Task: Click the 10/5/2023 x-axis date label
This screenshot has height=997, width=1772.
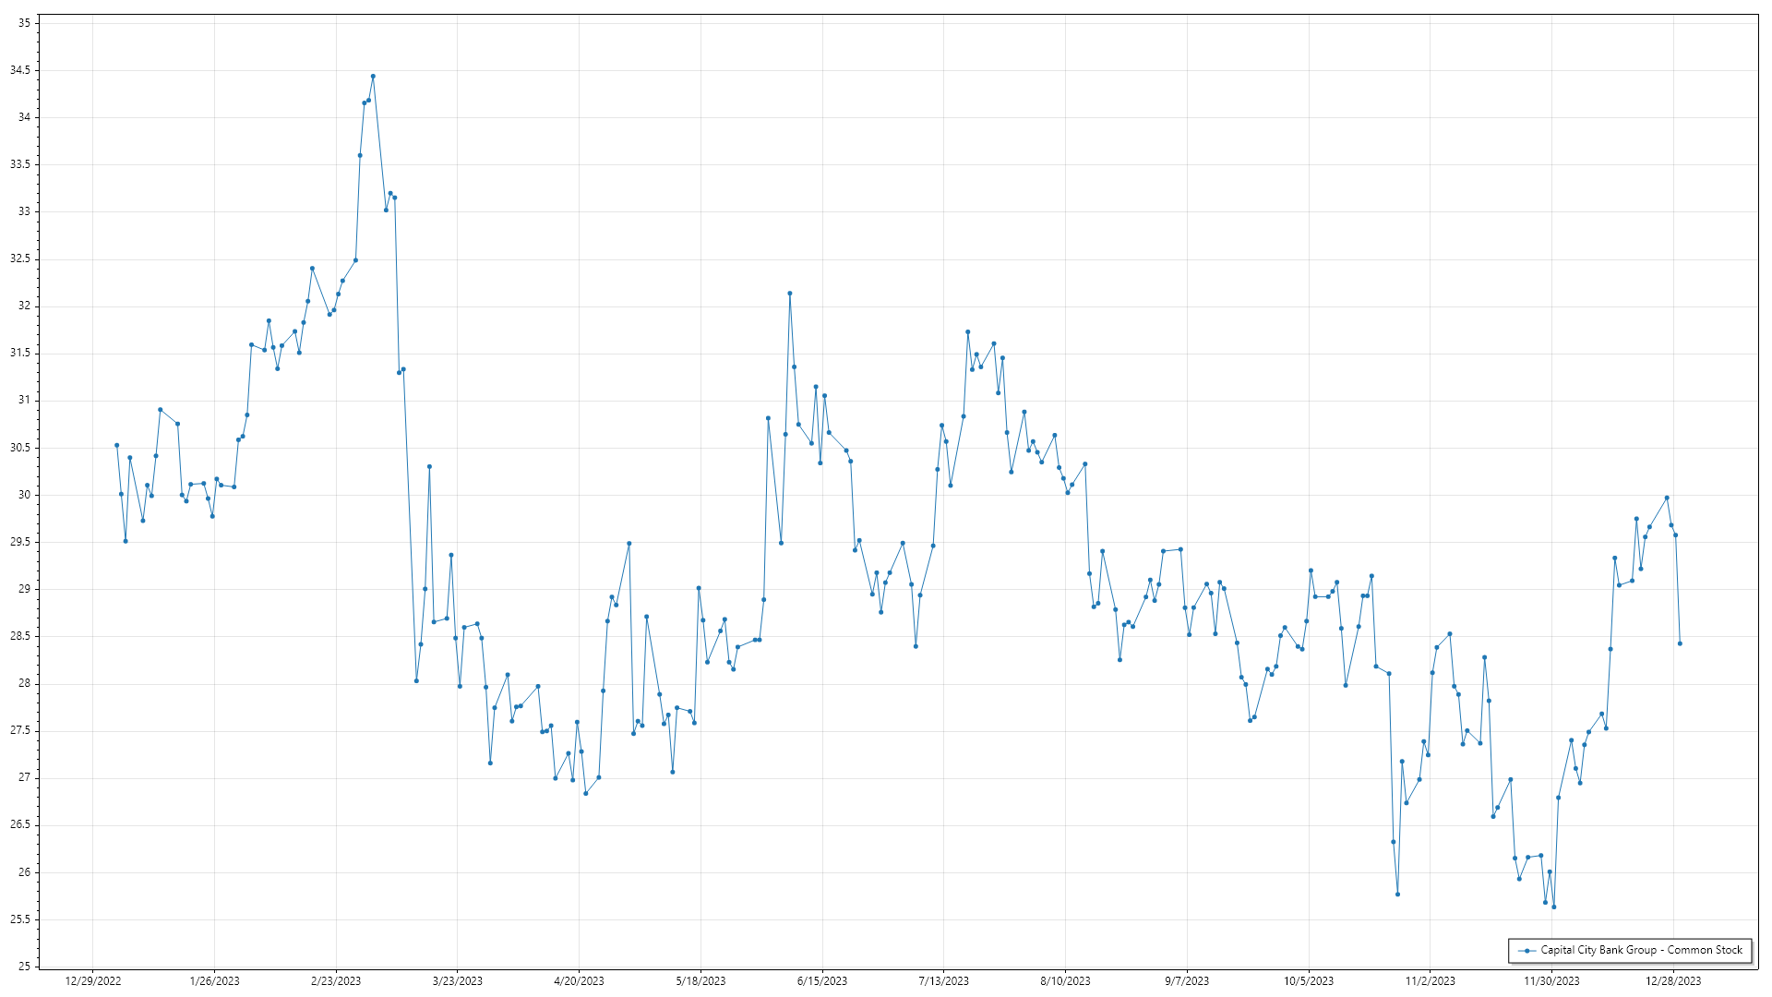Action: point(1309,981)
